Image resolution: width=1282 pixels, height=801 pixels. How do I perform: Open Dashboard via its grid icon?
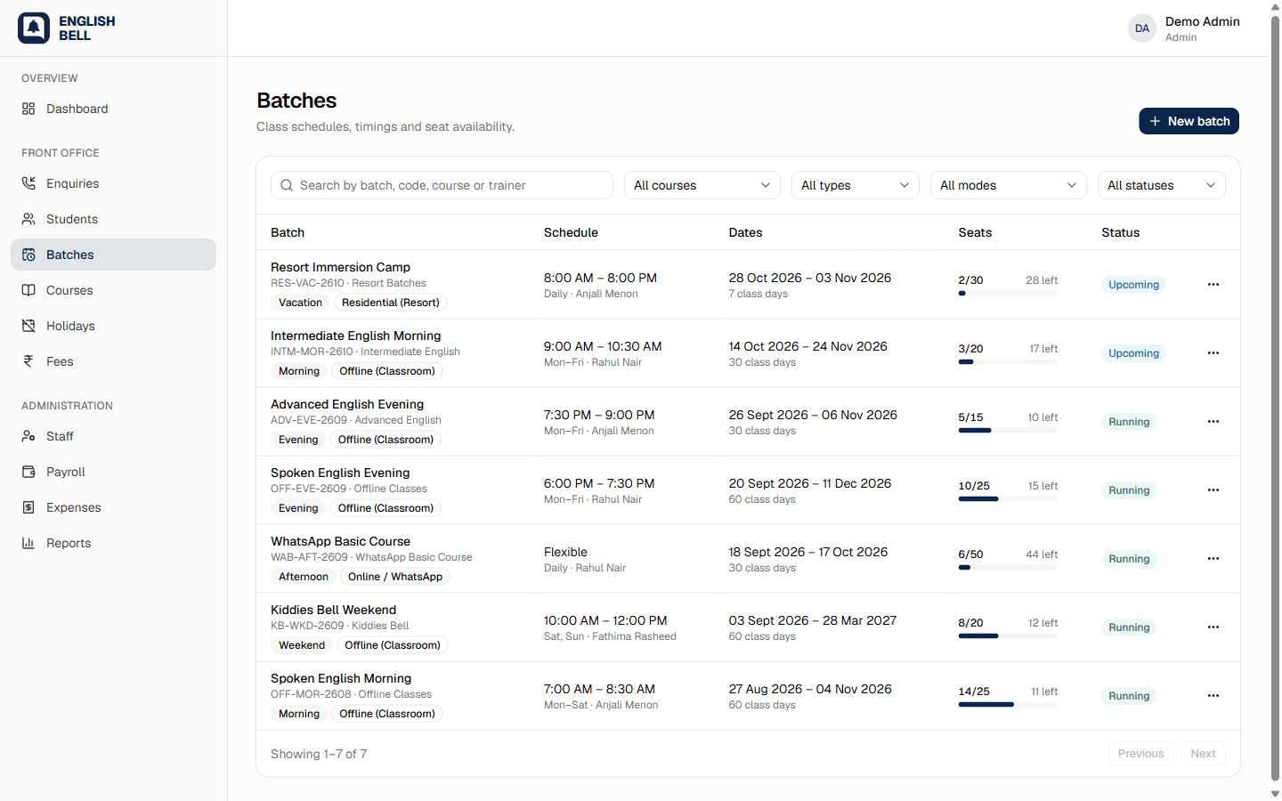click(28, 109)
